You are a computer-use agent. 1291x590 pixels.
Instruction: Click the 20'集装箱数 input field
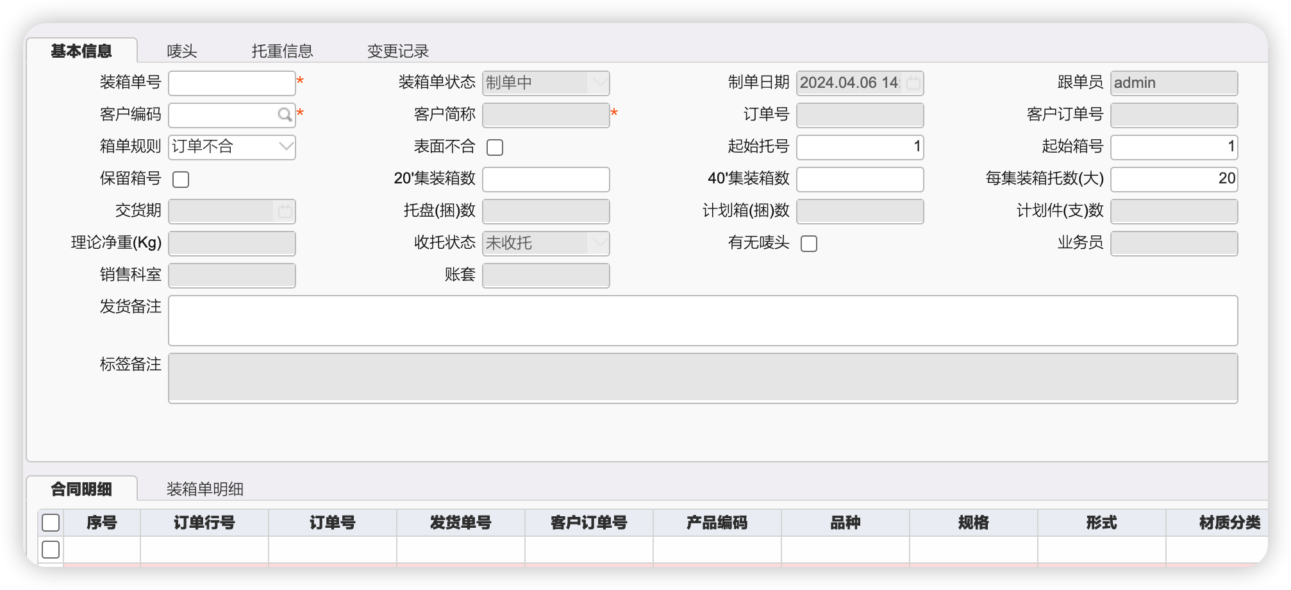(x=546, y=179)
